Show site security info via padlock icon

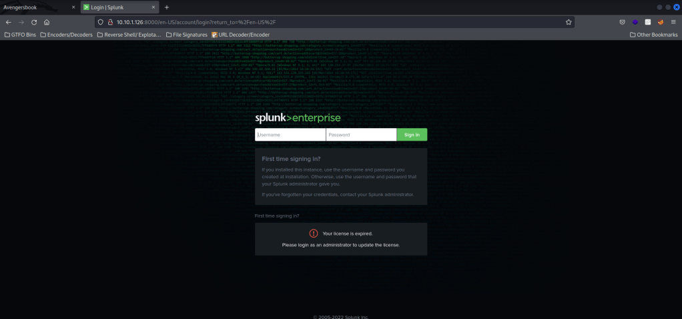click(110, 22)
